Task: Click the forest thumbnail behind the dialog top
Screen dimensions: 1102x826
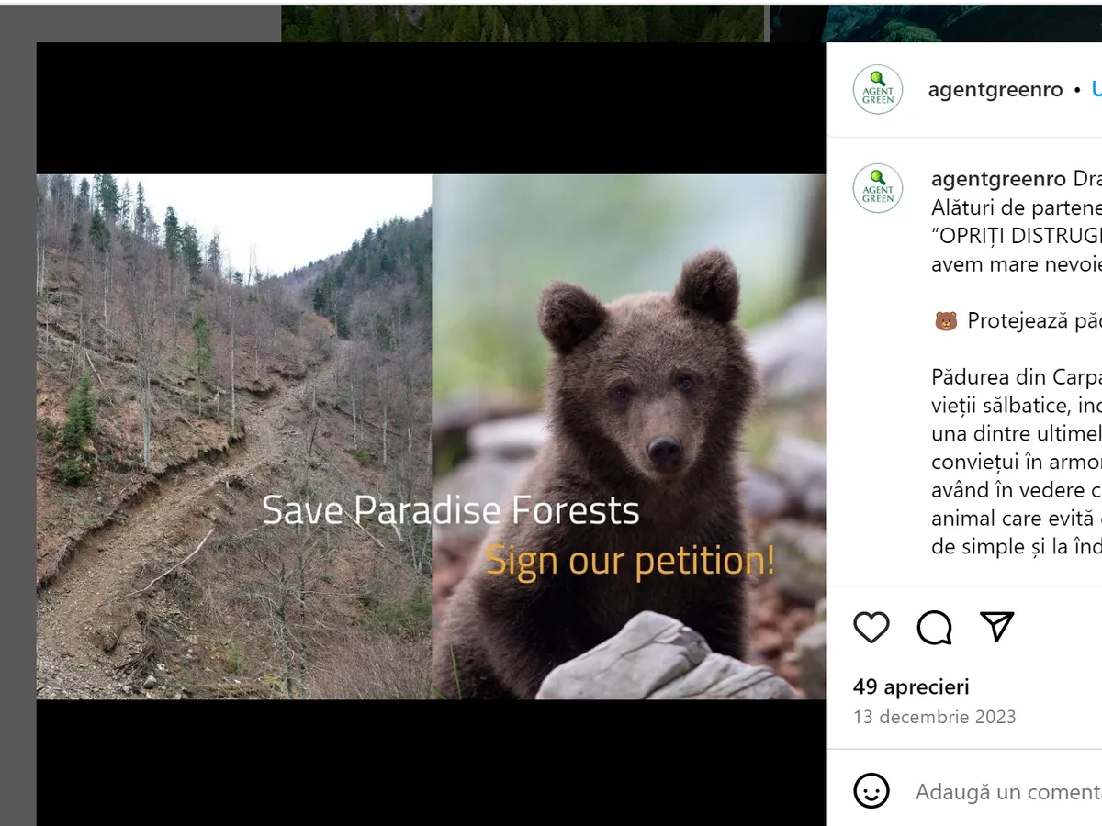Action: (x=523, y=22)
